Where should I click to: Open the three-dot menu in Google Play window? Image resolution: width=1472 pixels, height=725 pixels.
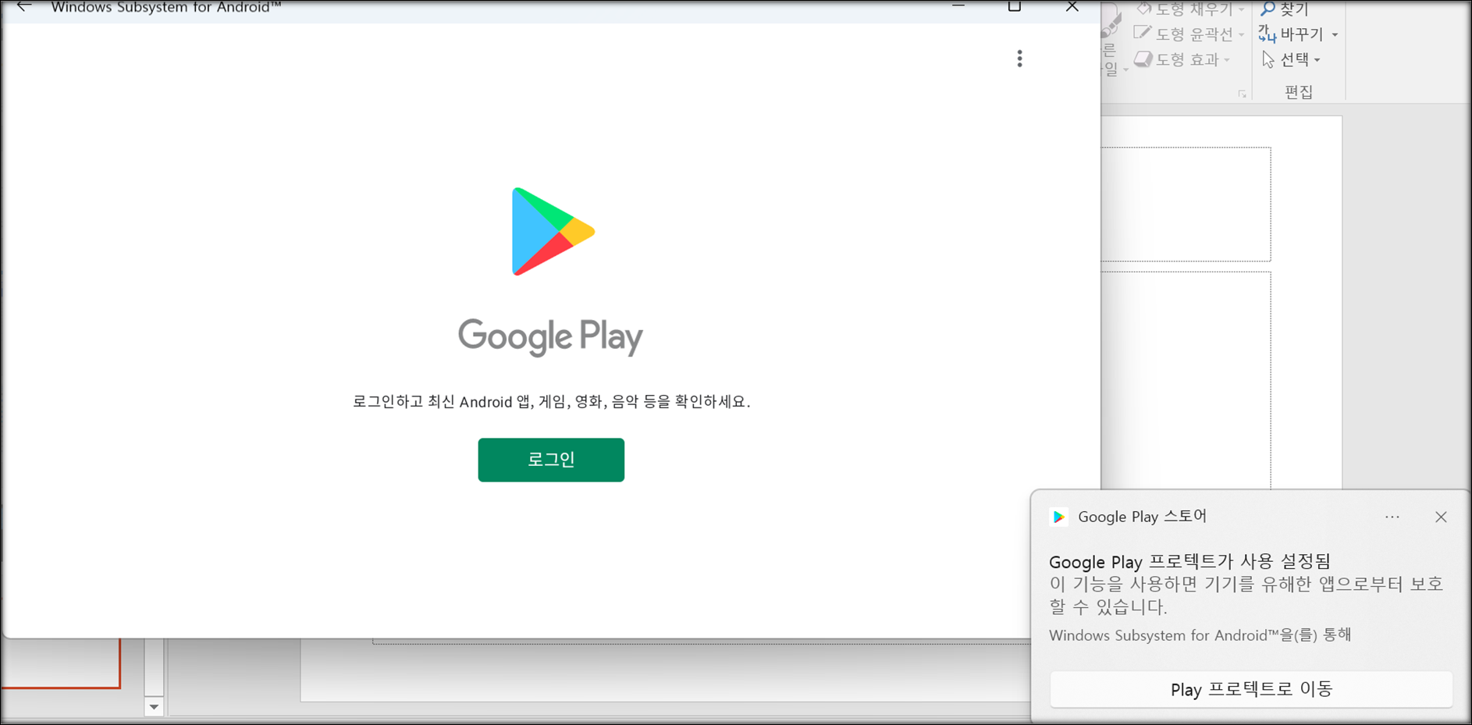pyautogui.click(x=1019, y=59)
